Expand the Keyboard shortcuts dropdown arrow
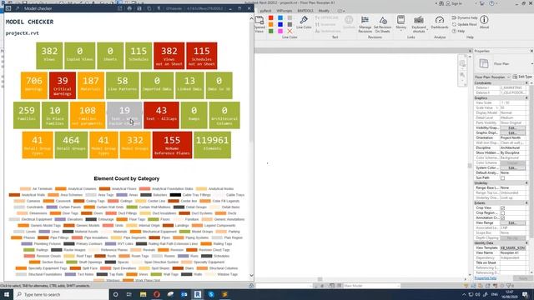534x300 pixels. click(x=427, y=30)
